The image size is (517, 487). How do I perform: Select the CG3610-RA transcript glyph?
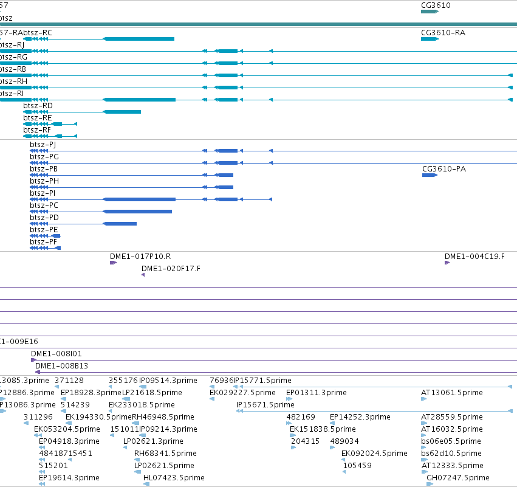click(430, 39)
